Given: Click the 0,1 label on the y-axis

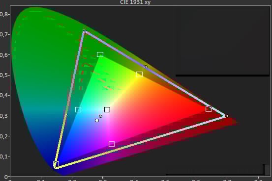Looking at the screenshot, I should click(3, 156).
